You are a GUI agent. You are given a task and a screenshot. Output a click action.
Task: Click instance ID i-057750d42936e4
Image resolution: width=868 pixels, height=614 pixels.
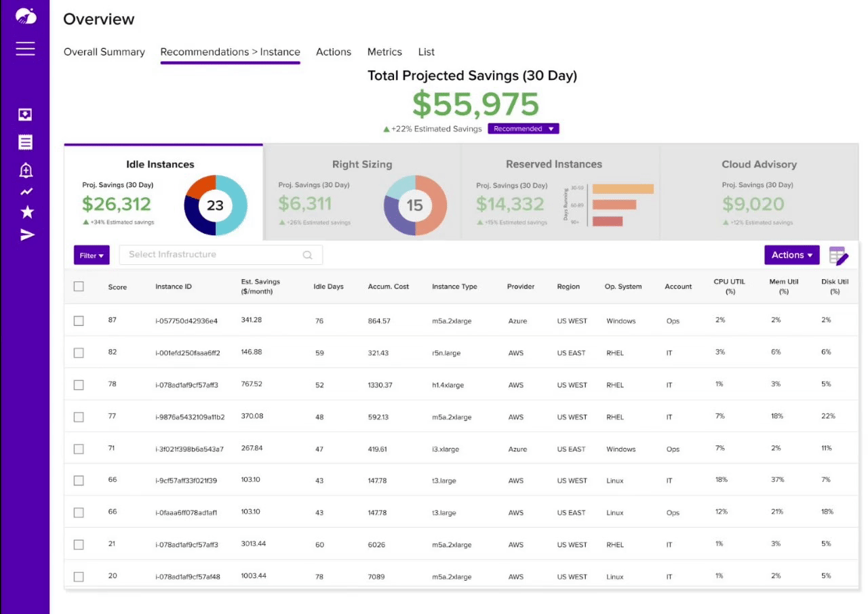(186, 321)
